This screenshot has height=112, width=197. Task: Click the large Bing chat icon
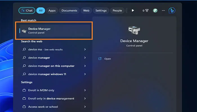click(172, 11)
